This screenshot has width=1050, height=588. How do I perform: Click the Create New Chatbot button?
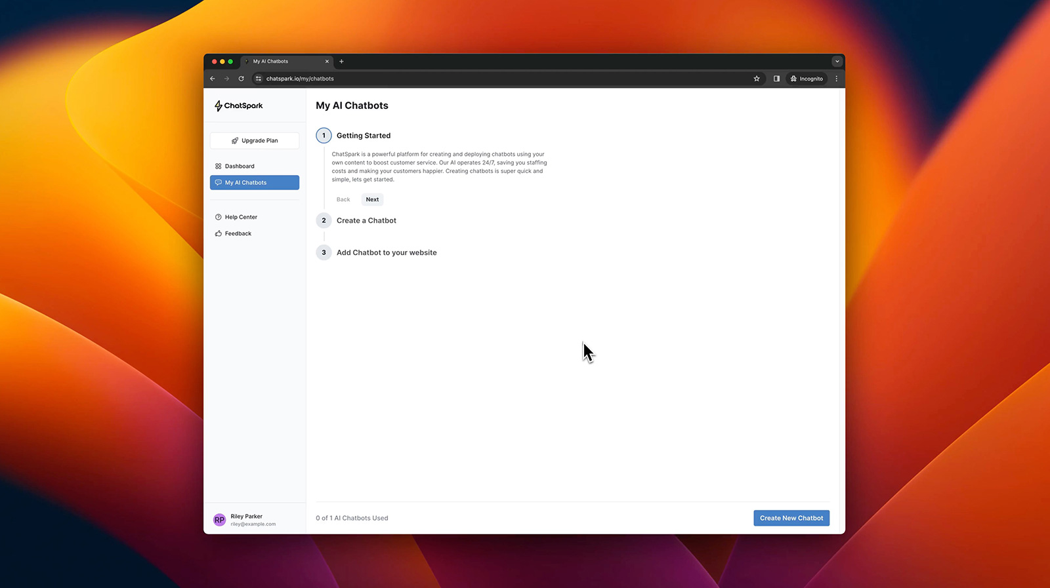(x=791, y=518)
